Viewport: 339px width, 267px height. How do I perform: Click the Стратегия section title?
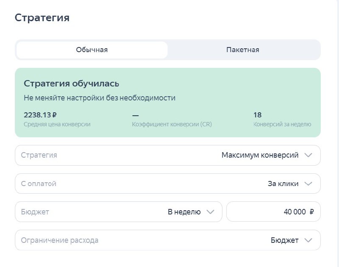click(42, 18)
